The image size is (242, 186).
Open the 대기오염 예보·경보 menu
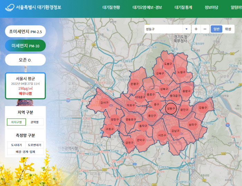pyautogui.click(x=147, y=7)
